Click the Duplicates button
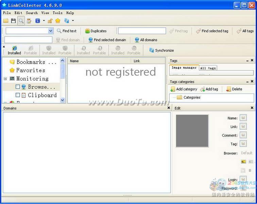The height and width of the screenshot is (204, 257). (96, 31)
